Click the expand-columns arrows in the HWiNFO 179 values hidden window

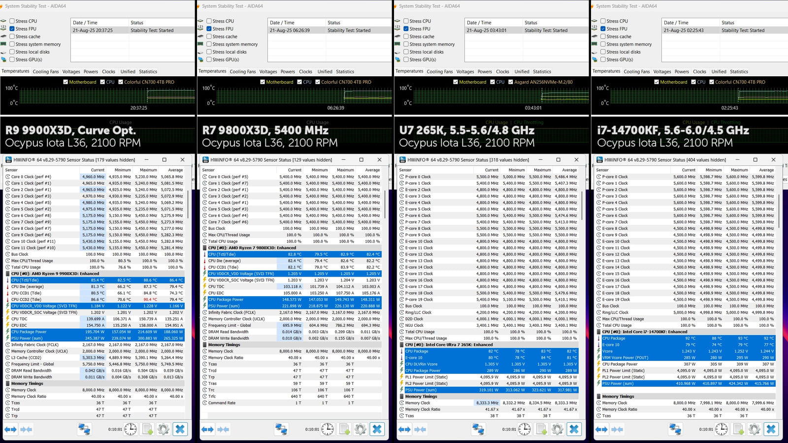10,429
